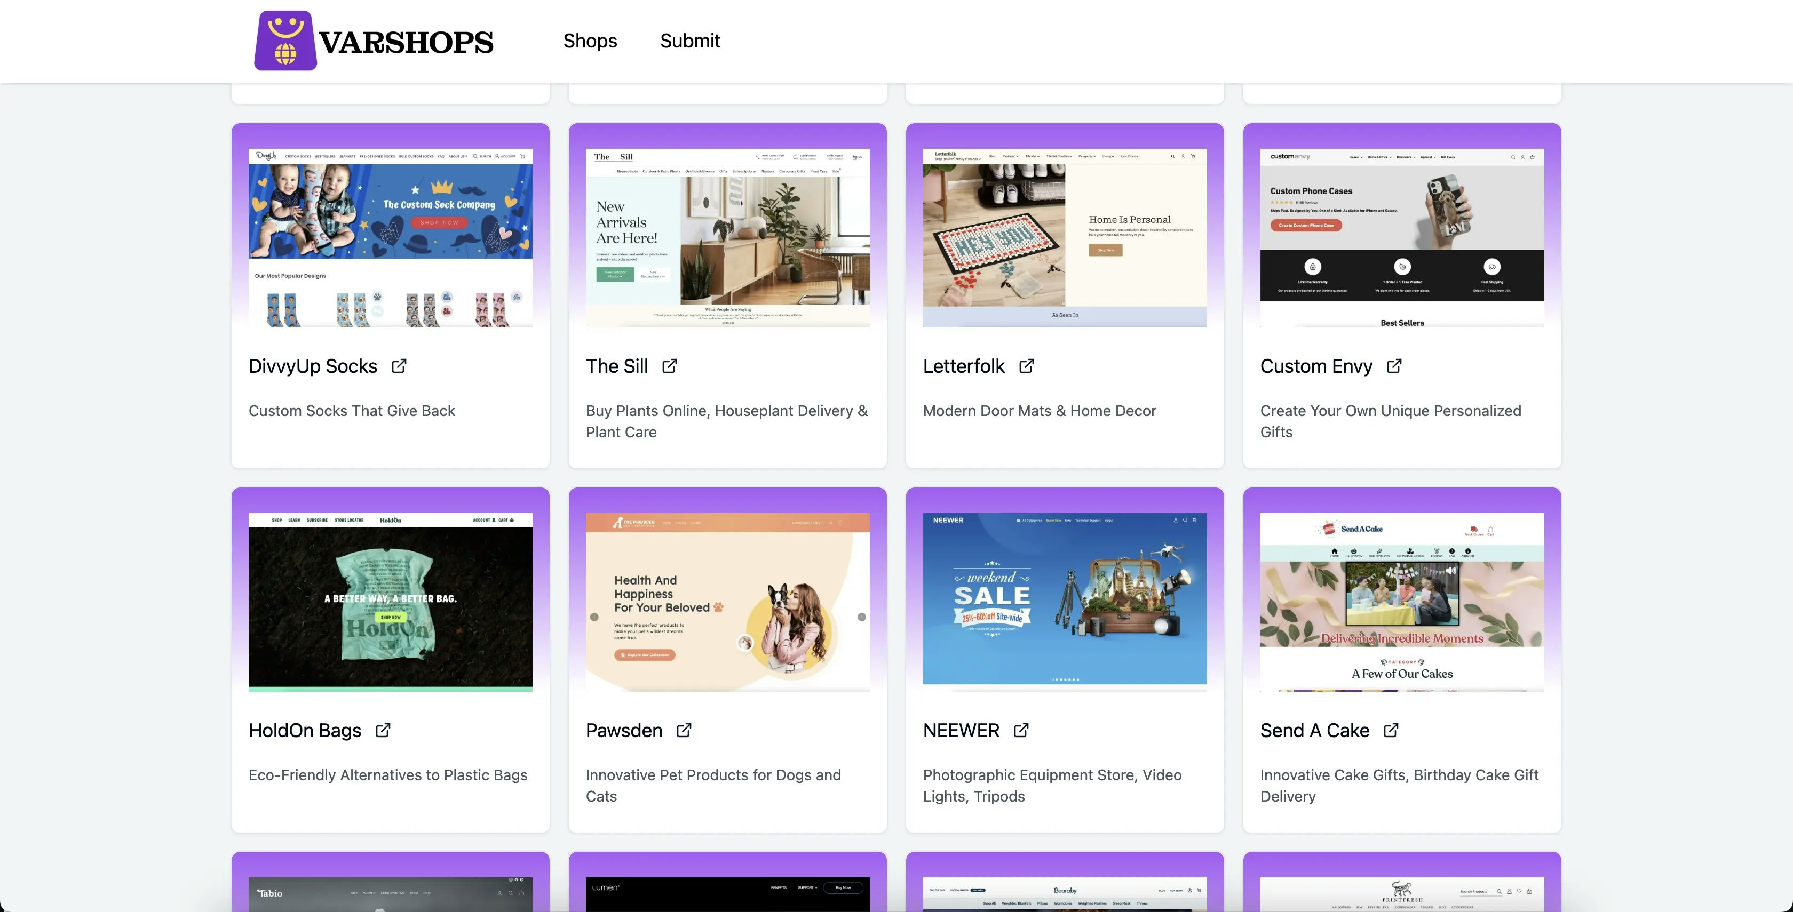
Task: Click the VARSHOPS shopping bag logo icon
Action: coord(285,41)
